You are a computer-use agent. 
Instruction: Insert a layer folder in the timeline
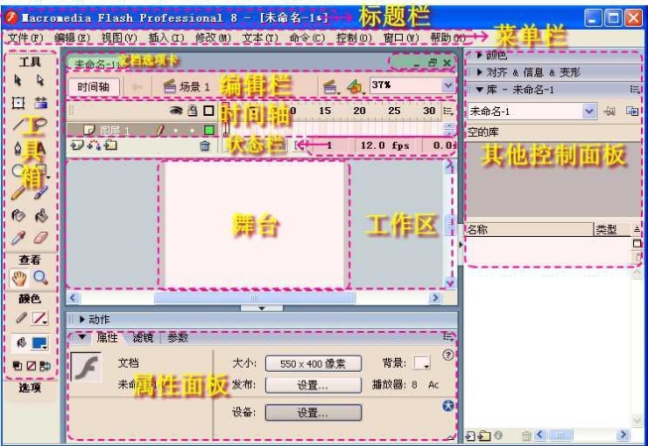(111, 146)
